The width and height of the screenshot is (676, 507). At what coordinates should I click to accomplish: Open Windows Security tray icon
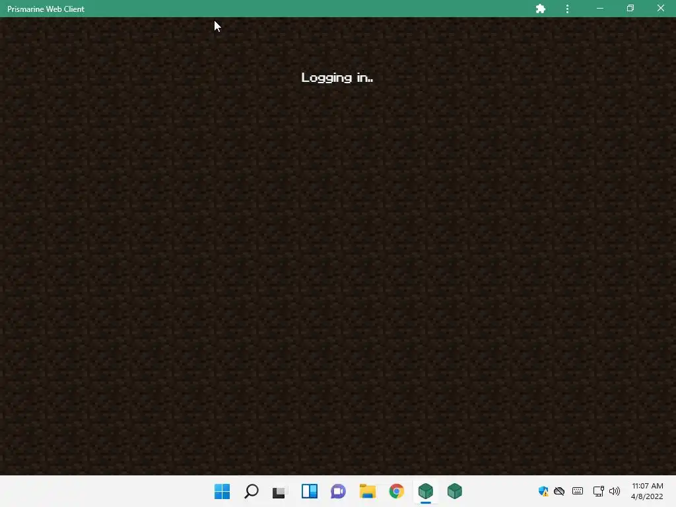tap(543, 491)
